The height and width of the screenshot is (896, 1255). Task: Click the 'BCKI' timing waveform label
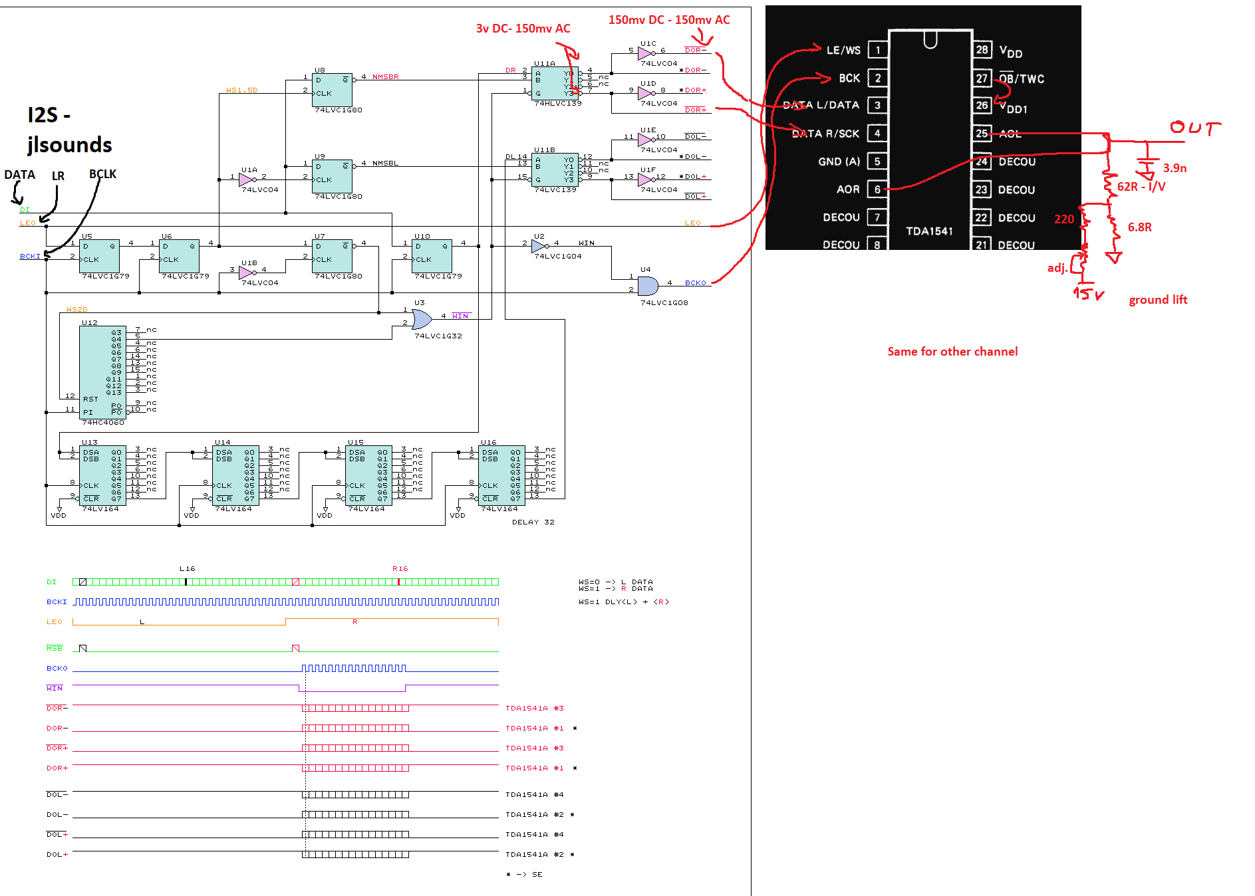pyautogui.click(x=57, y=602)
